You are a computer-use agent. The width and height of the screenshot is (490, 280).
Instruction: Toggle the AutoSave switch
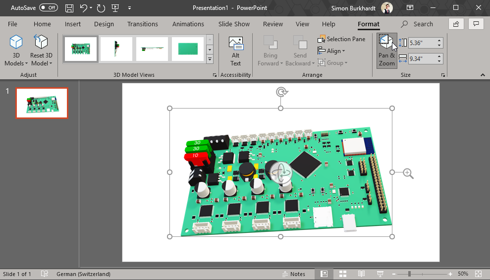click(x=49, y=8)
